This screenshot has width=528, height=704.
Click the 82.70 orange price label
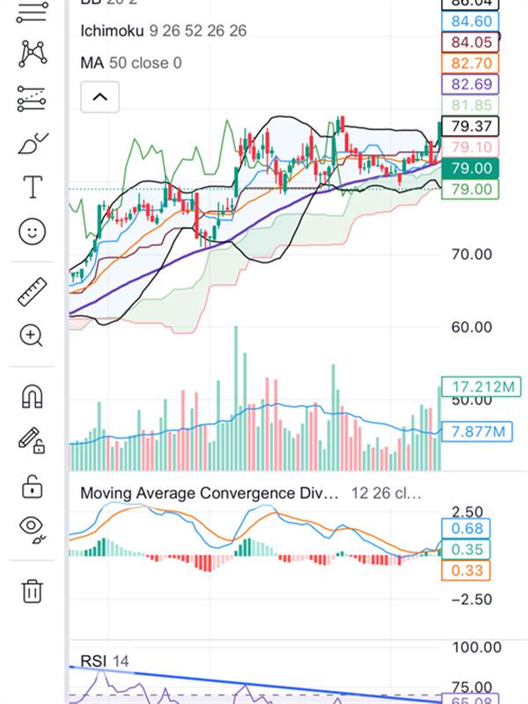(x=470, y=63)
